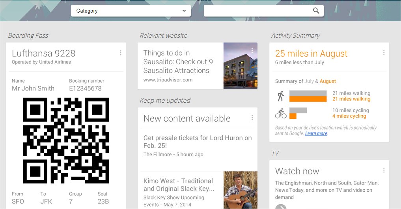This screenshot has width=401, height=209.
Task: Focus the search text field
Action: (x=257, y=11)
